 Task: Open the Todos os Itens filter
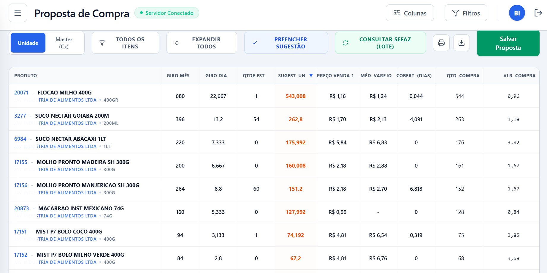(x=126, y=43)
